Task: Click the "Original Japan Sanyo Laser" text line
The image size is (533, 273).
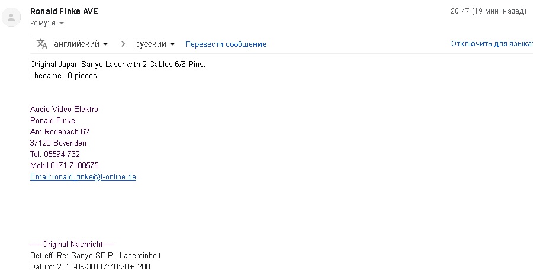Action: pos(117,64)
